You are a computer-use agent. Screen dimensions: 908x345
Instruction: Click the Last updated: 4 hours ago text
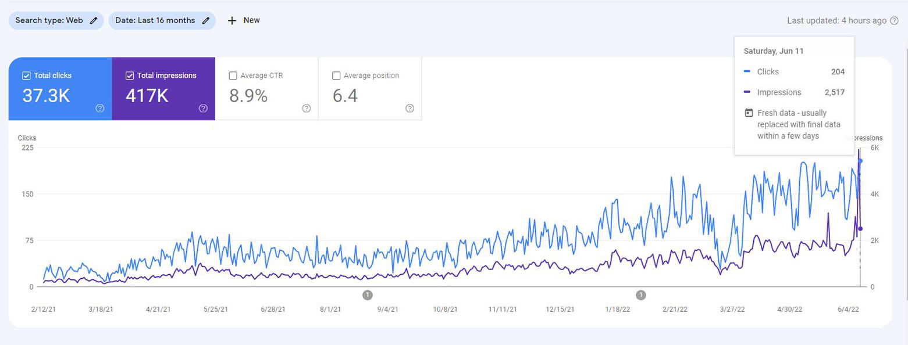836,20
